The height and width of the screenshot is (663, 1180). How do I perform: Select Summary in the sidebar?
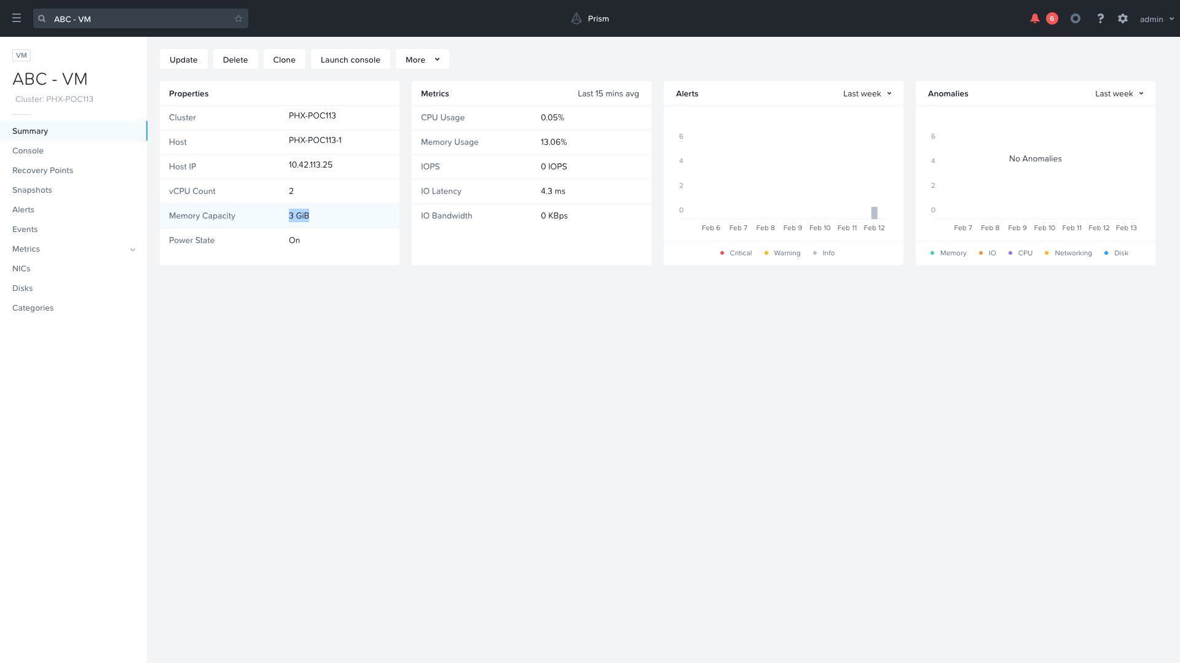point(73,131)
